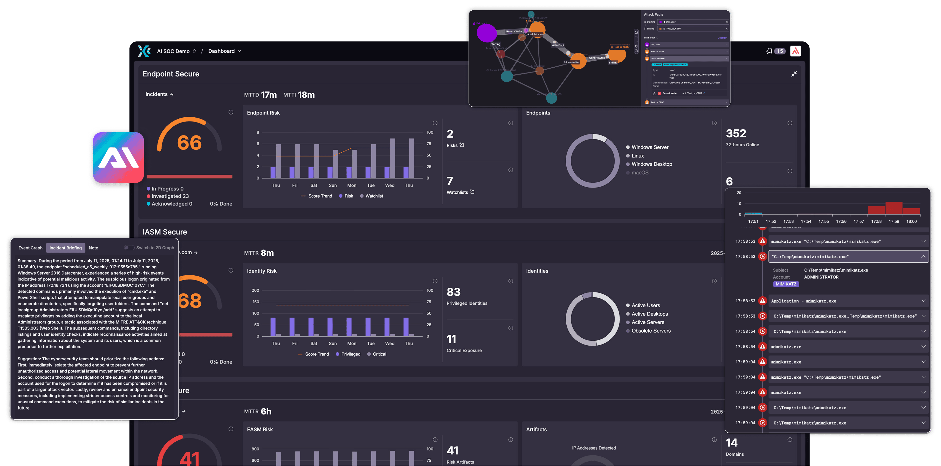Toggle the Switch to 2D Graph switch
This screenshot has width=941, height=466.
[x=129, y=248]
